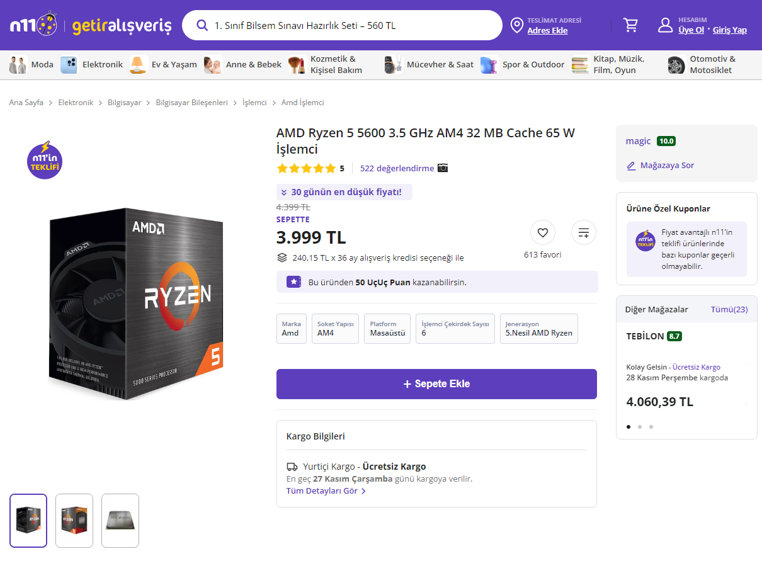The width and height of the screenshot is (762, 561).
Task: Click the Moda category icon
Action: click(18, 65)
